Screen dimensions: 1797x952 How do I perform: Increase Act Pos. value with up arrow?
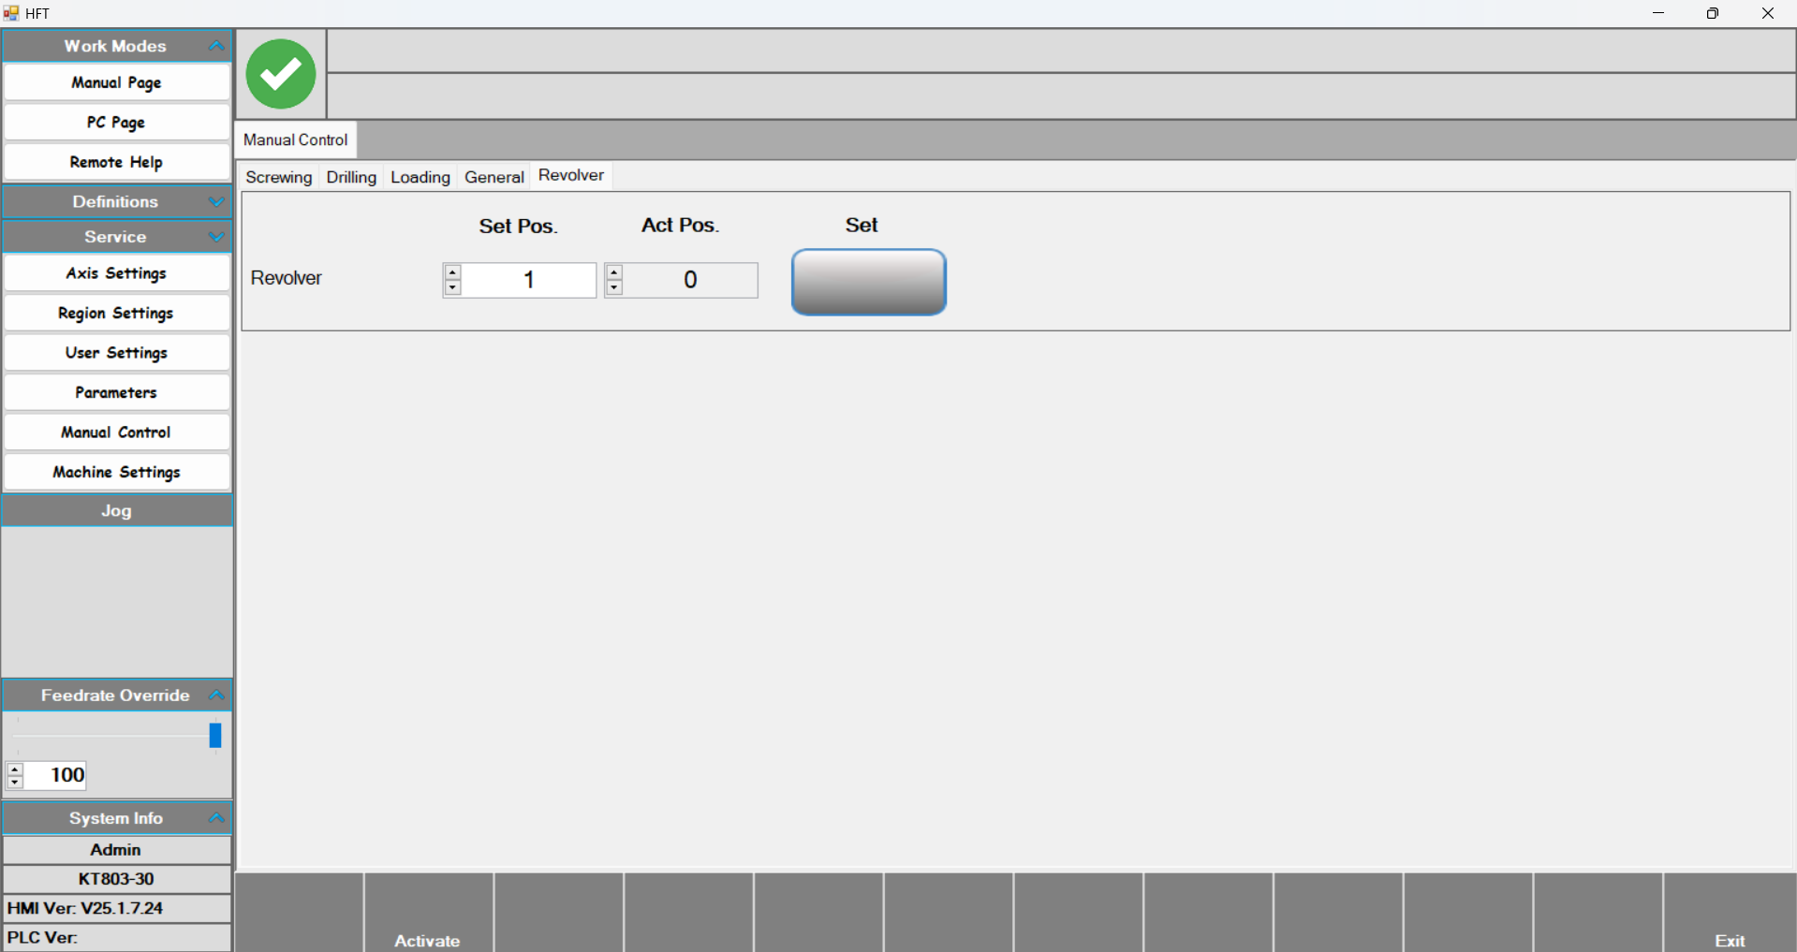(x=614, y=272)
